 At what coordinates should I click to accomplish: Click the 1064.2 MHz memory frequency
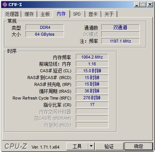[92, 57]
